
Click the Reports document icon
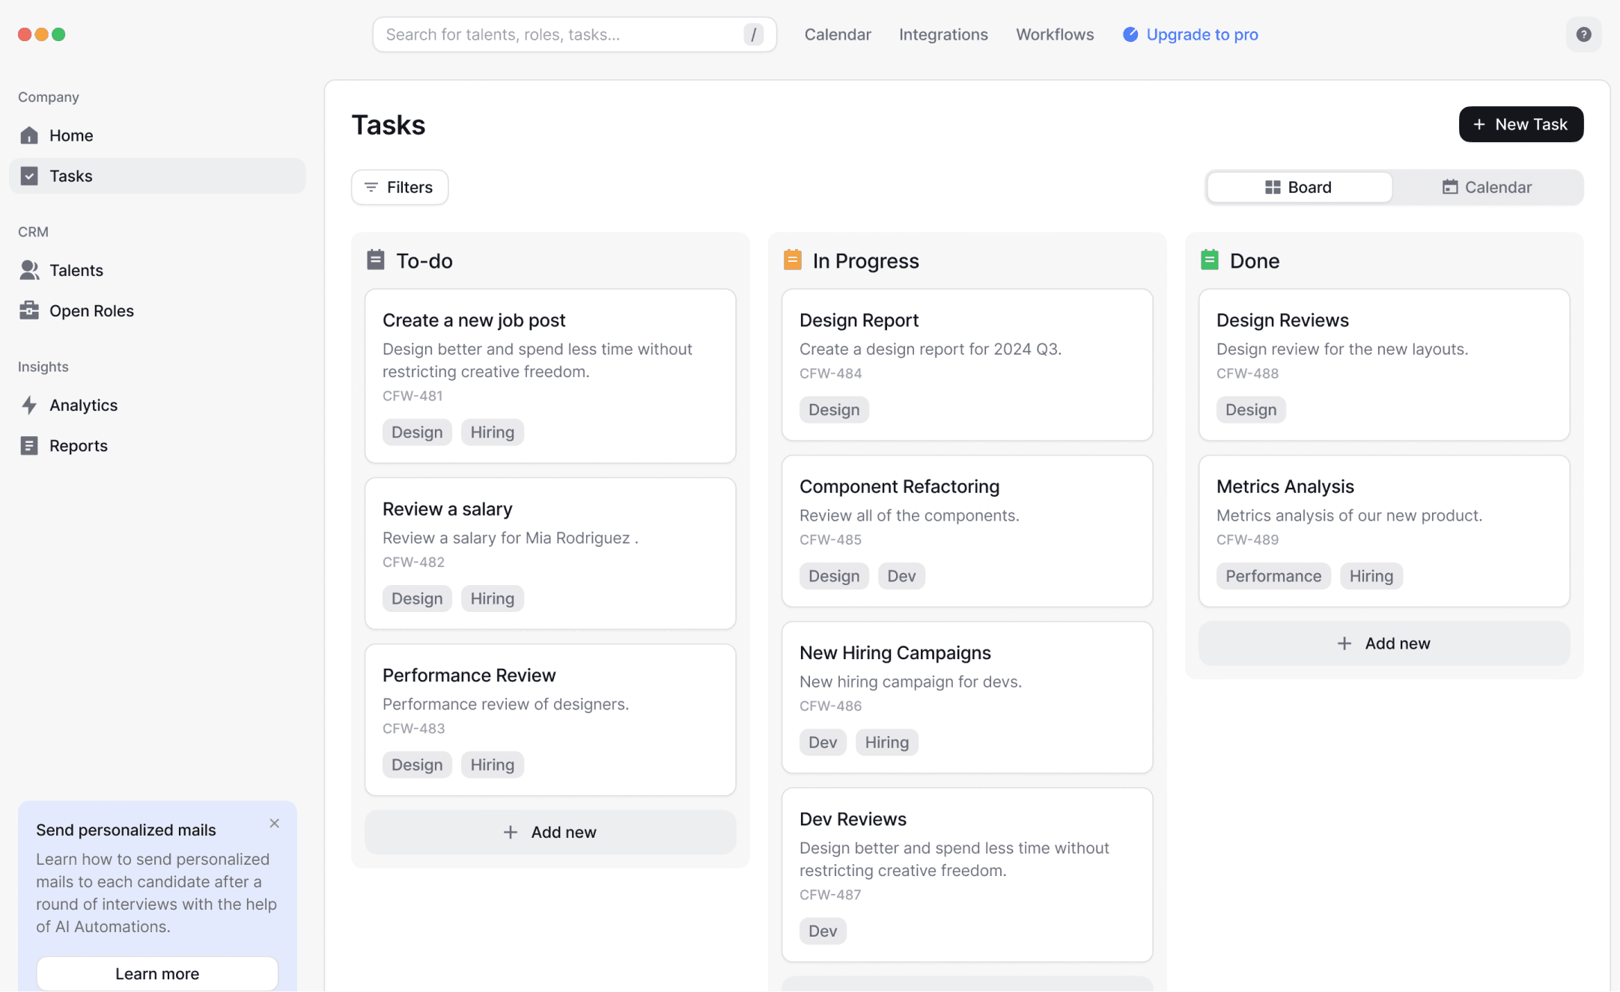point(29,445)
